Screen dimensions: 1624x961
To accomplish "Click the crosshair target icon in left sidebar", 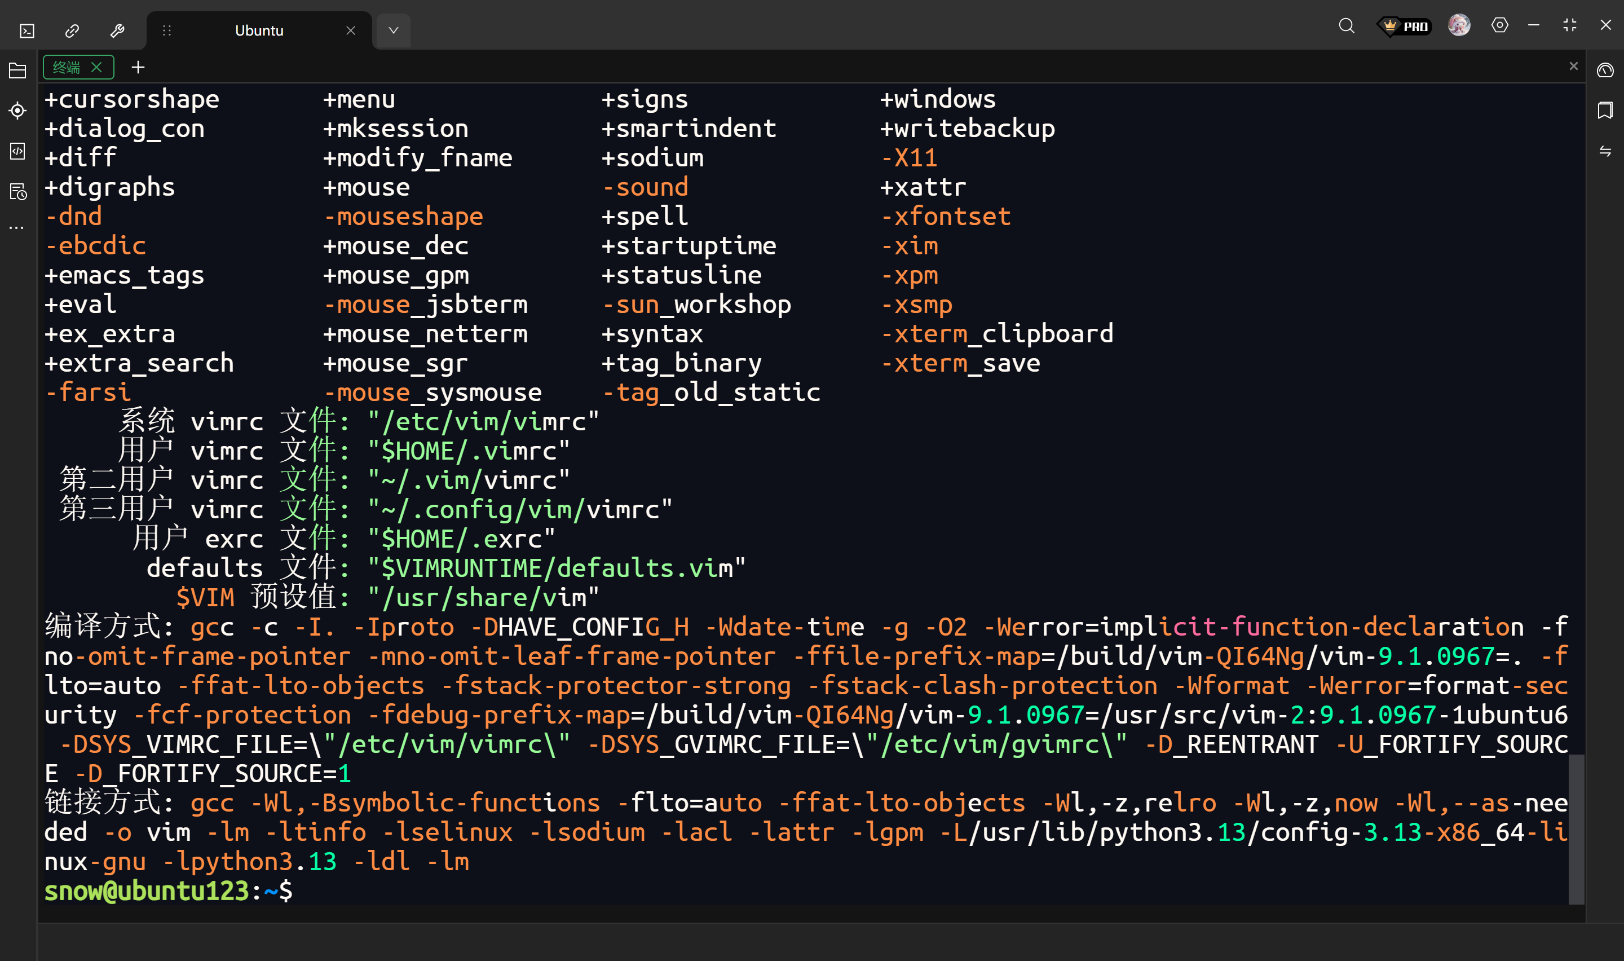I will [x=17, y=111].
